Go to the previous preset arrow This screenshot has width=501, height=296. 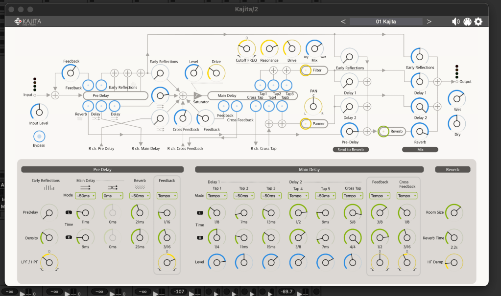coord(343,22)
